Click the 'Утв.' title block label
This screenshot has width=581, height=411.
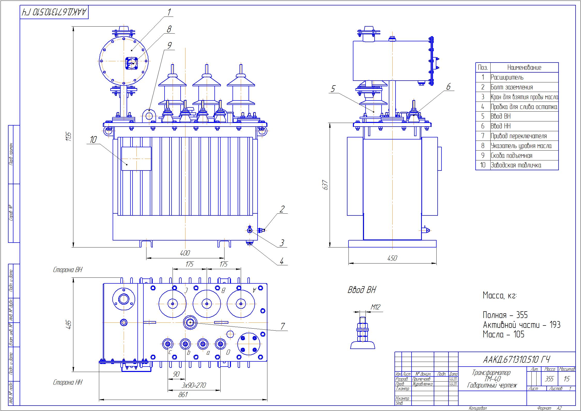click(399, 403)
